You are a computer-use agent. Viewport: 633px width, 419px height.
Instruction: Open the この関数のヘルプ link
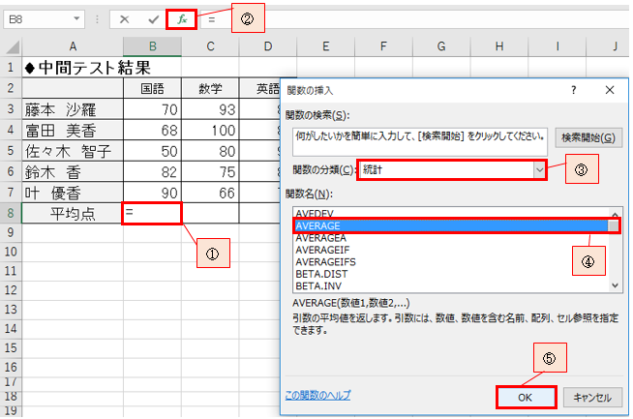point(318,395)
